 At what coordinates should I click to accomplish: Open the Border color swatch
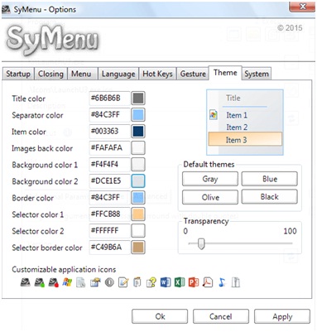point(138,198)
